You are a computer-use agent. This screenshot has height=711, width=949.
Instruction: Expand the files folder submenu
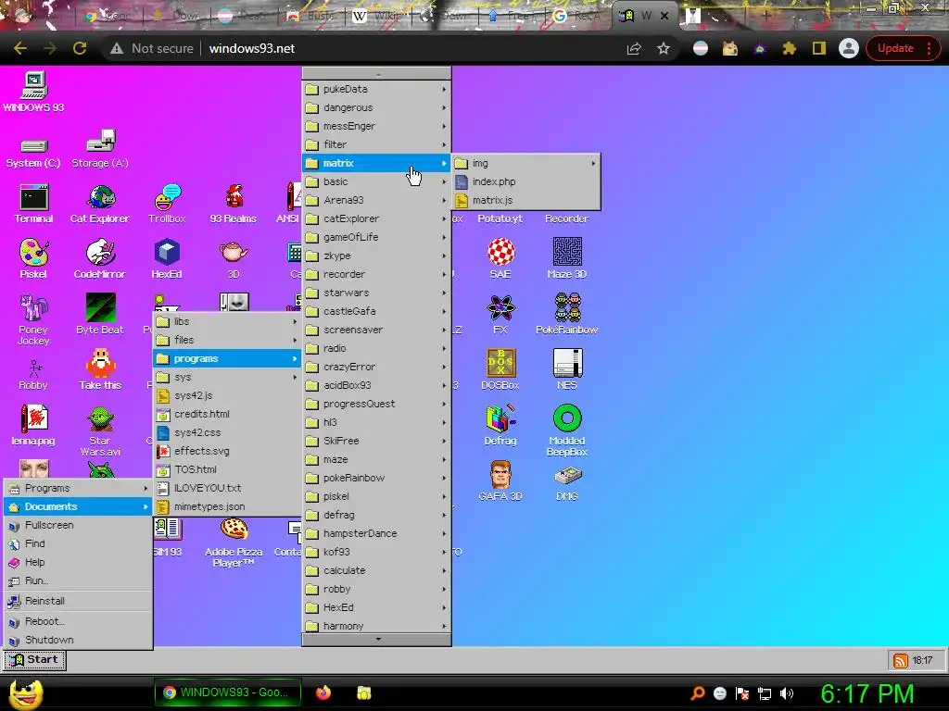pos(227,341)
